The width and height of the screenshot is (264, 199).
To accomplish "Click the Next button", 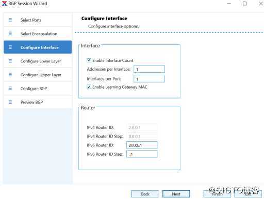I will coord(176,194).
